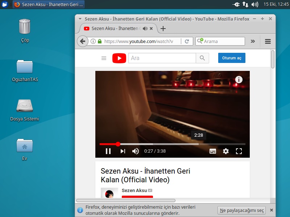Click notification bar info icon
Viewport: 290px width, 217px height.
[x=80, y=210]
